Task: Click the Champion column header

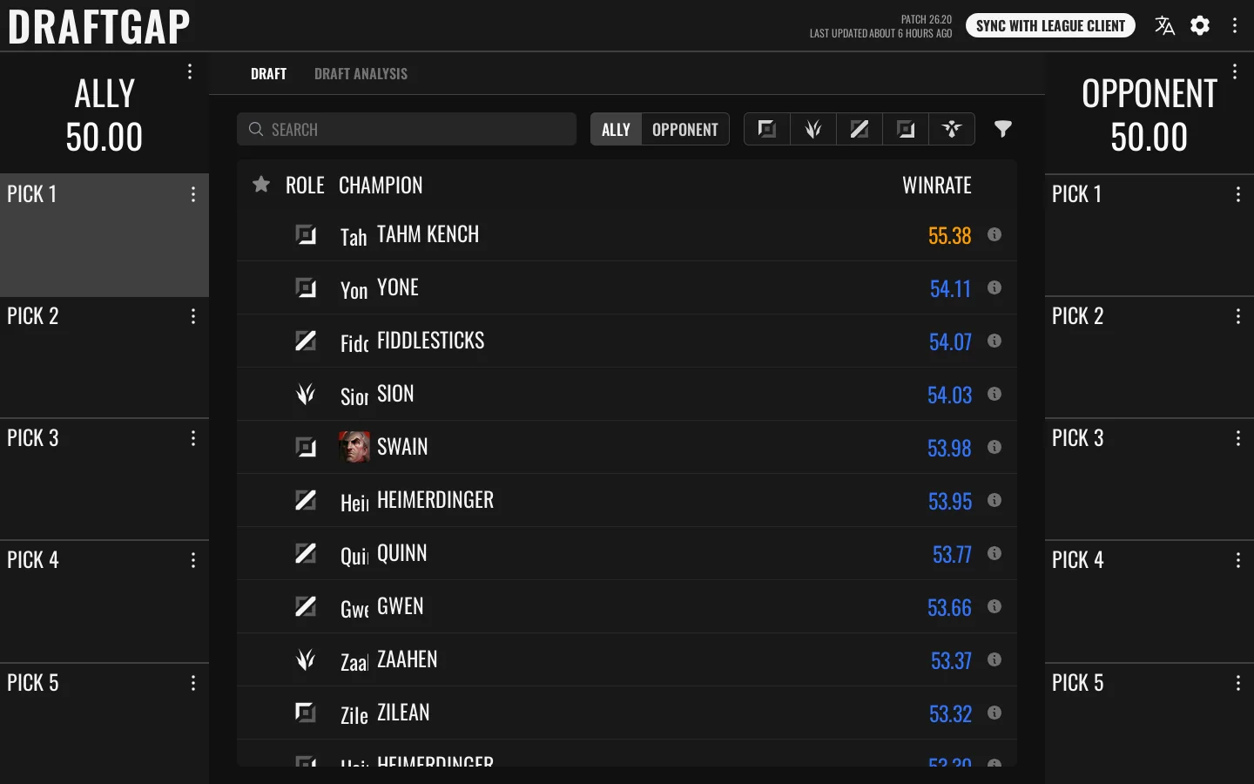Action: (x=381, y=185)
